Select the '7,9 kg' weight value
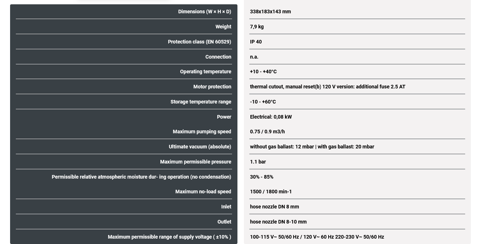Image resolution: width=481 pixels, height=244 pixels. click(x=257, y=27)
